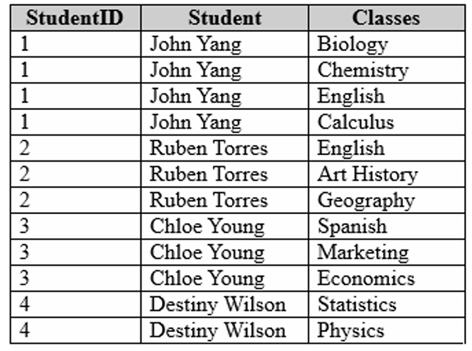Click the Economics cell

click(x=366, y=278)
